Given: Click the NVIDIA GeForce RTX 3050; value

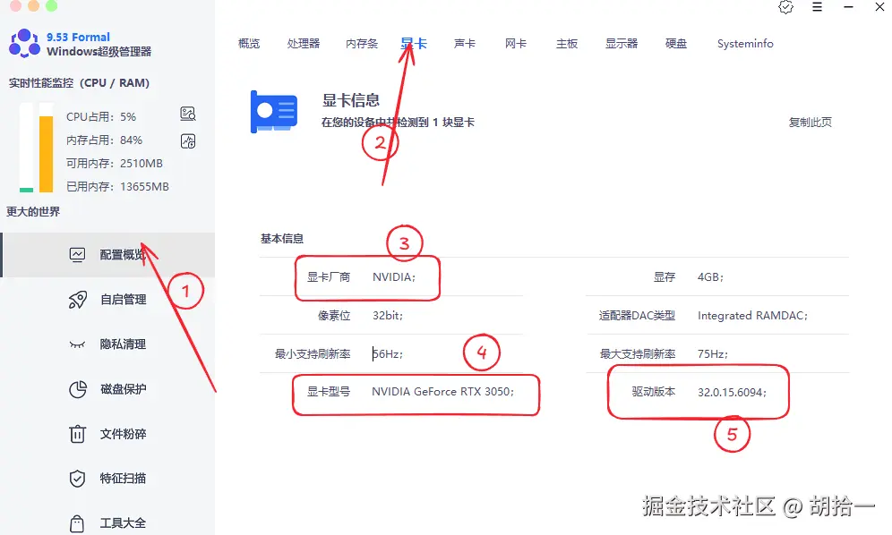Looking at the screenshot, I should [442, 392].
